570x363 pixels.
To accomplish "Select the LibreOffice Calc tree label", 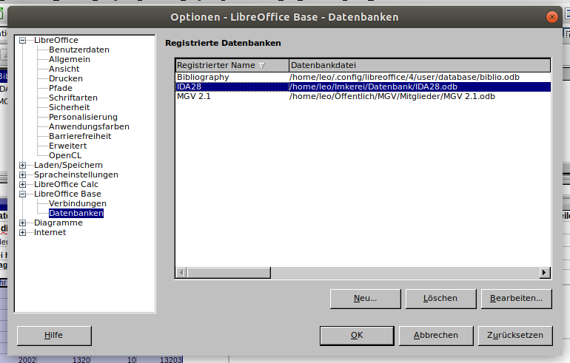I will click(66, 184).
